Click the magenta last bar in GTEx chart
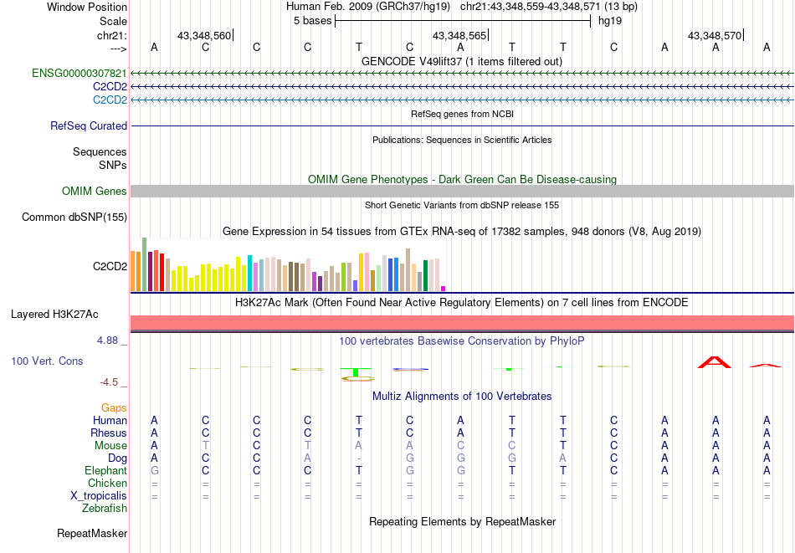Viewport: 795px width, 553px height. (444, 289)
